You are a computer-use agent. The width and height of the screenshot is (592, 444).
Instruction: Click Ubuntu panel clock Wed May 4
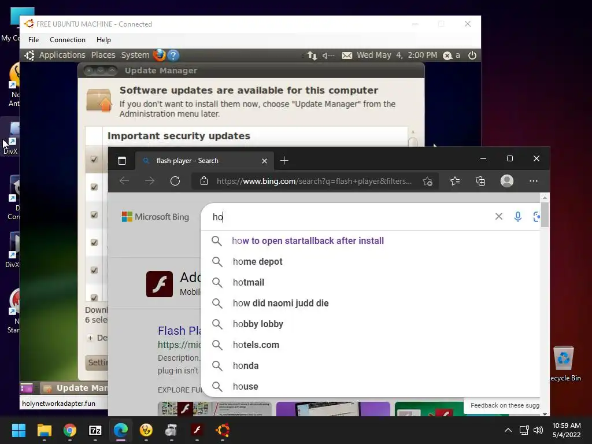[397, 55]
